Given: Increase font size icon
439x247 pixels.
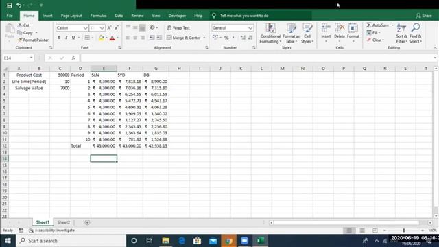Looking at the screenshot, I should tap(110, 27).
